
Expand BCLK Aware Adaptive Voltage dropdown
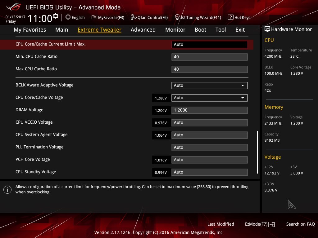[210, 86]
